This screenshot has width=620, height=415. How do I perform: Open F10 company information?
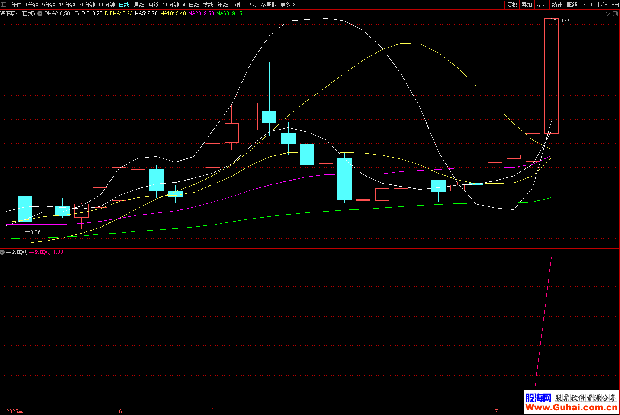(588, 5)
